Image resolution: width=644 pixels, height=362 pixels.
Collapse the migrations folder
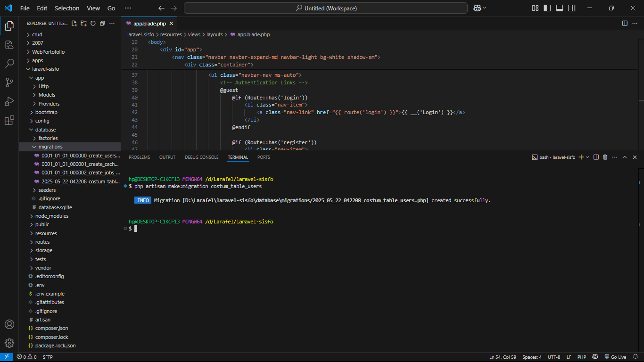[50, 147]
